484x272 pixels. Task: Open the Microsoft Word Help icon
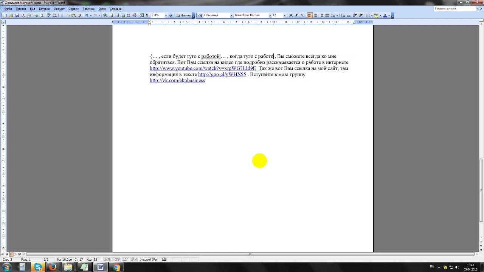(x=171, y=15)
